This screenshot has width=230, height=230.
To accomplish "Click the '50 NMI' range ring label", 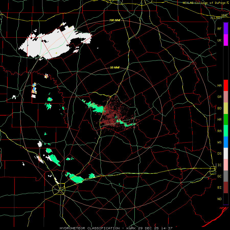I will pyautogui.click(x=115, y=67).
